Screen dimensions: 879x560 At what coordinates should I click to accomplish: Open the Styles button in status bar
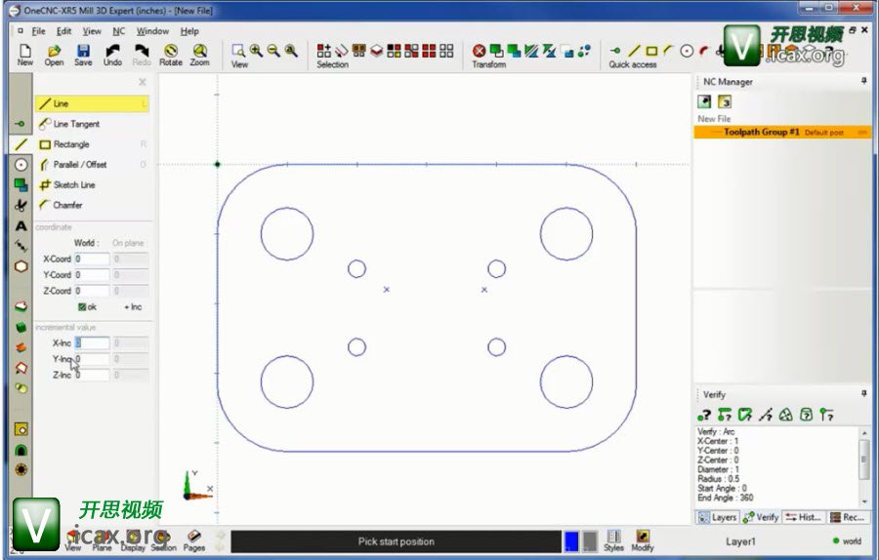click(614, 540)
